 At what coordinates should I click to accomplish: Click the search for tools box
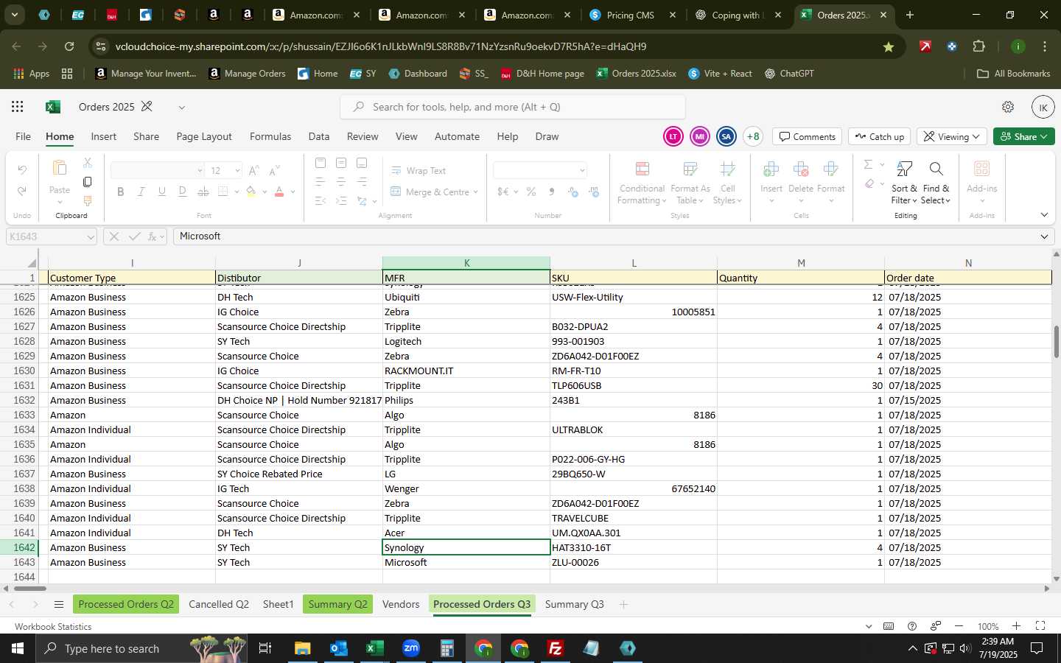click(x=513, y=107)
